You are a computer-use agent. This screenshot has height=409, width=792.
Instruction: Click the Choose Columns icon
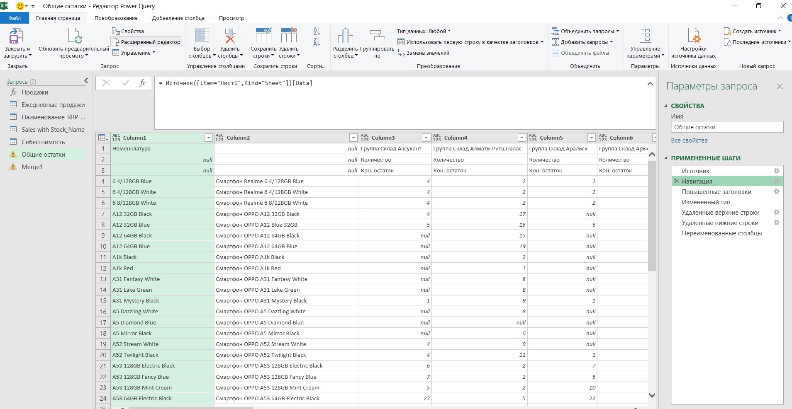tap(202, 36)
